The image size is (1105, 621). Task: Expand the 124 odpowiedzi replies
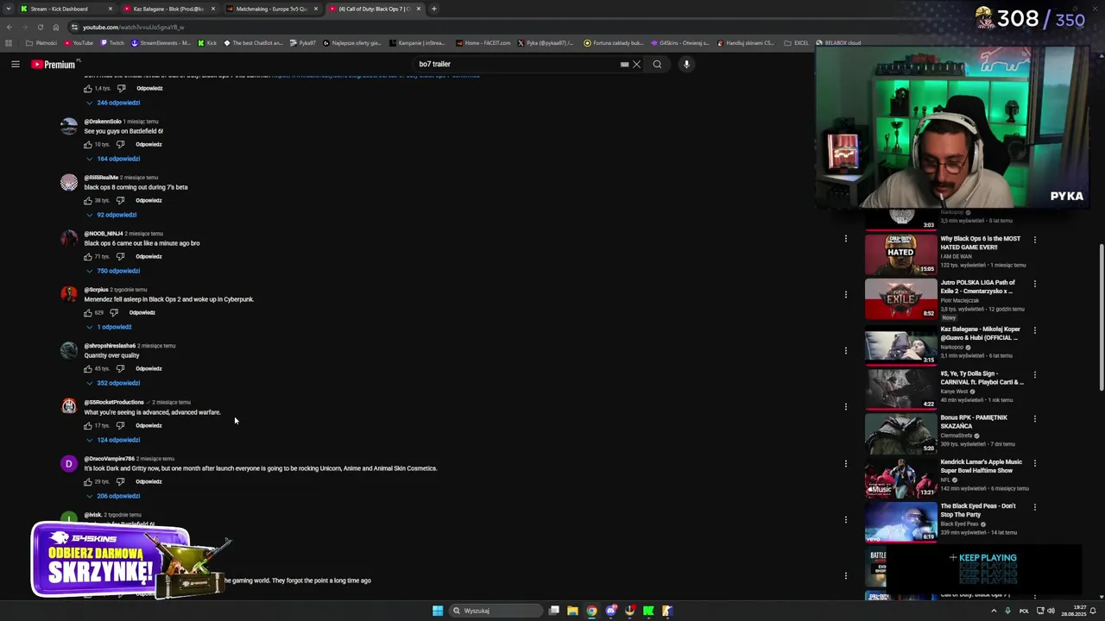pyautogui.click(x=113, y=440)
